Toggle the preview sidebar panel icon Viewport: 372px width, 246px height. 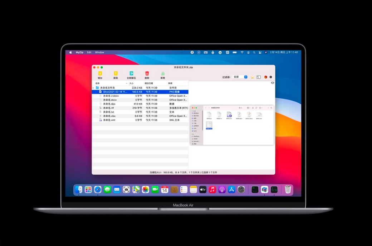[259, 77]
